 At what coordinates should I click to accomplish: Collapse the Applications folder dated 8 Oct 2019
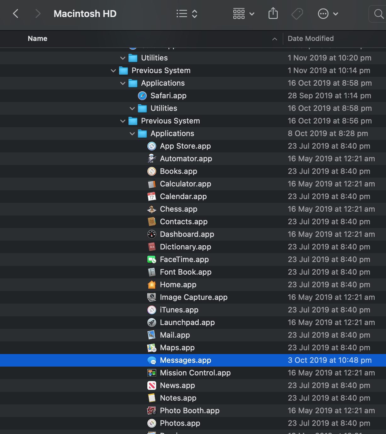coord(132,134)
